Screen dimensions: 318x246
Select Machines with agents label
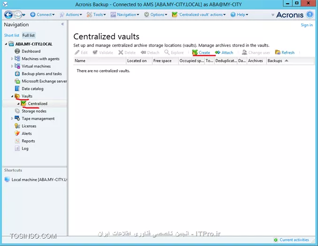coord(40,59)
